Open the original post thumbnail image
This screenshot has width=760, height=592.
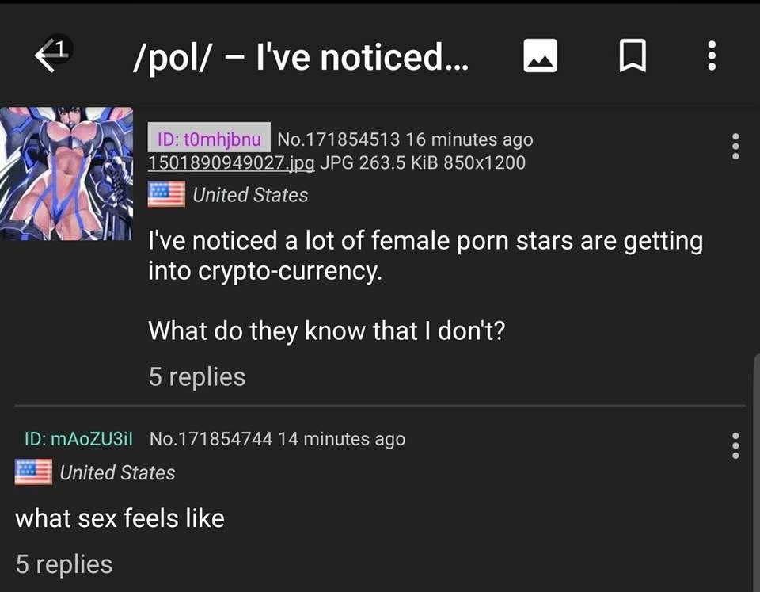click(x=66, y=174)
